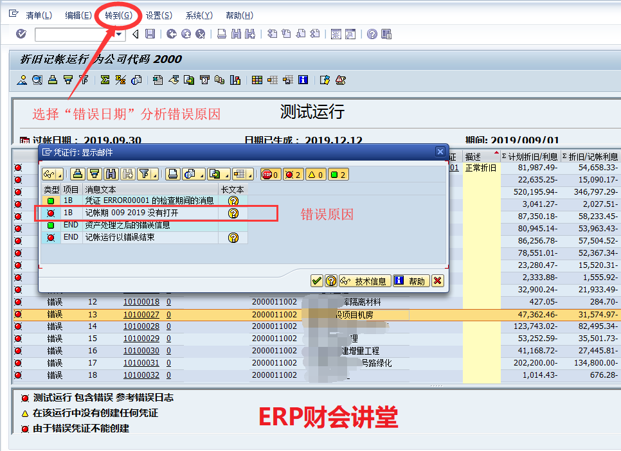
Task: Click the Summation (Σ) icon in the application toolbar
Action: (x=105, y=80)
